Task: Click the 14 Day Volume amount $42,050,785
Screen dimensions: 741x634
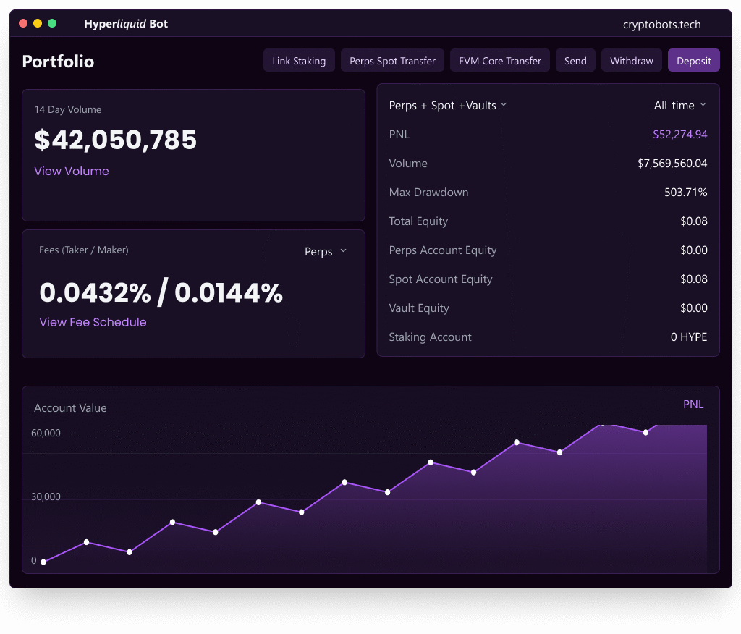Action: (115, 140)
